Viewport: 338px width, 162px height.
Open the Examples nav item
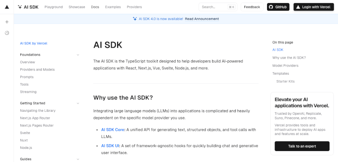tap(113, 7)
